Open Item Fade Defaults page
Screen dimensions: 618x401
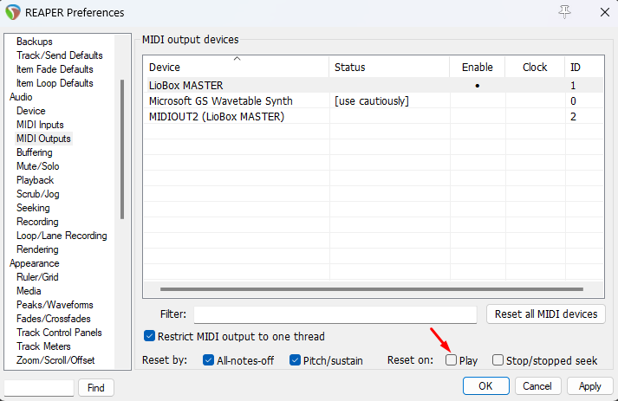point(55,69)
